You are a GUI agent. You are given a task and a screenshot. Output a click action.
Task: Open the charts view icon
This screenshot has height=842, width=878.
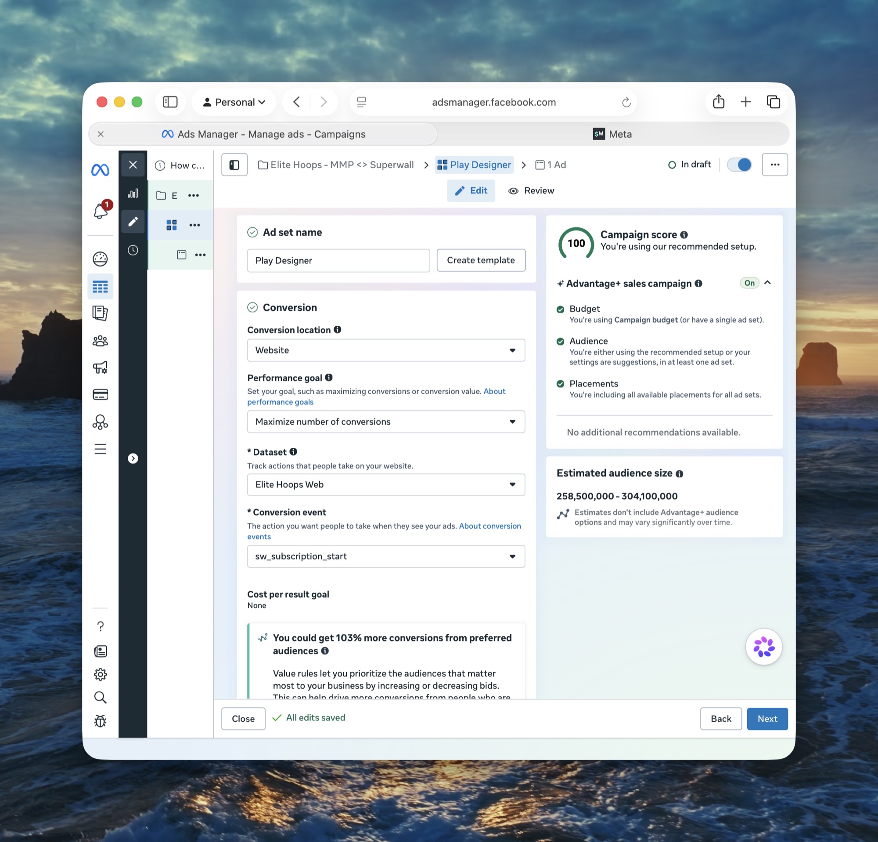(x=133, y=194)
